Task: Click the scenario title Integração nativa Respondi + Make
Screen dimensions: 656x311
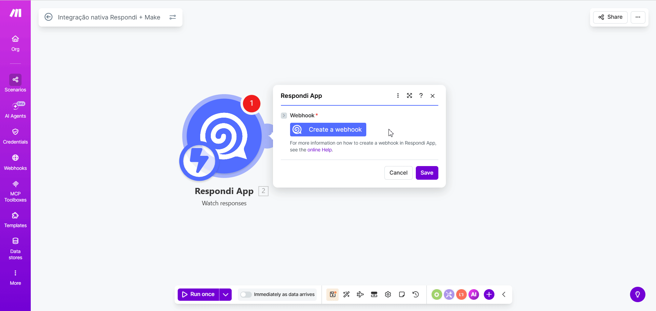Action: click(109, 17)
